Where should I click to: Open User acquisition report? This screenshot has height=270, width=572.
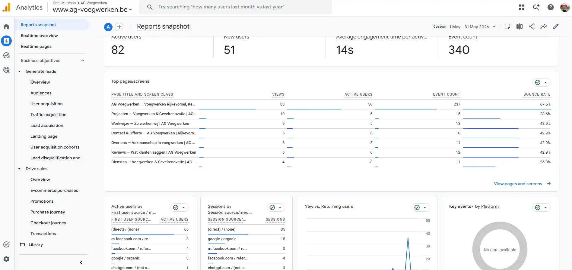pyautogui.click(x=46, y=104)
